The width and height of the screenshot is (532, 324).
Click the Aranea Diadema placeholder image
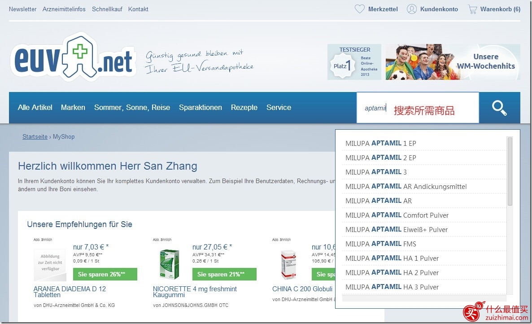50,265
